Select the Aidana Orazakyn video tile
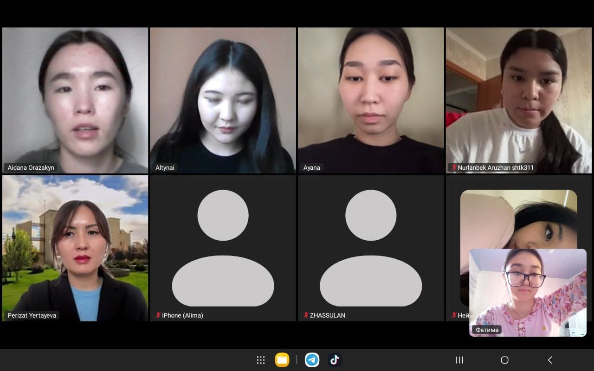This screenshot has width=594, height=371. pyautogui.click(x=75, y=100)
